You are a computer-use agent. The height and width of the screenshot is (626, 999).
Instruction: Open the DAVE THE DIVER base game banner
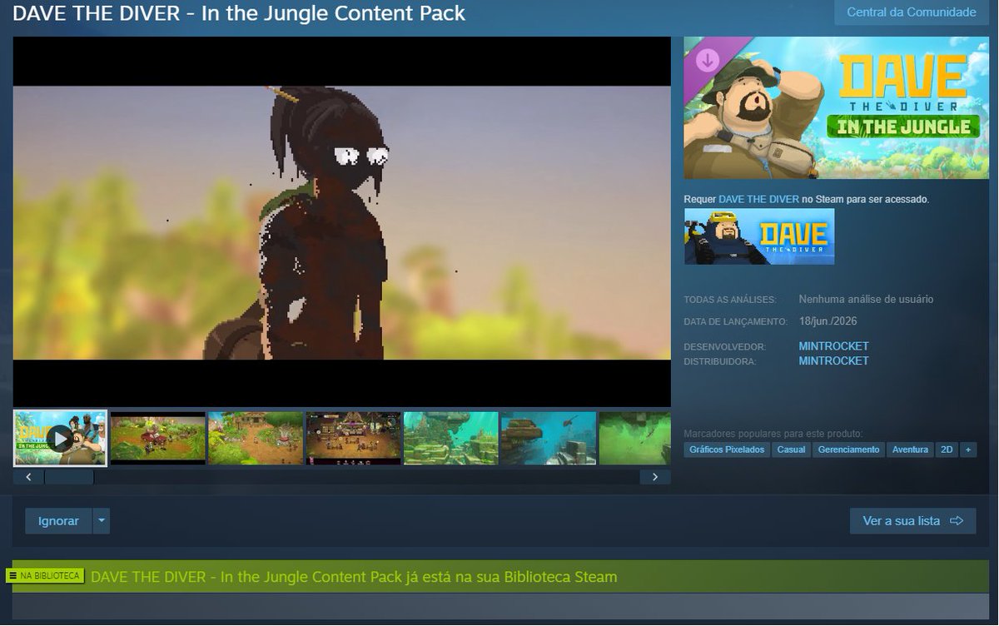pos(759,236)
